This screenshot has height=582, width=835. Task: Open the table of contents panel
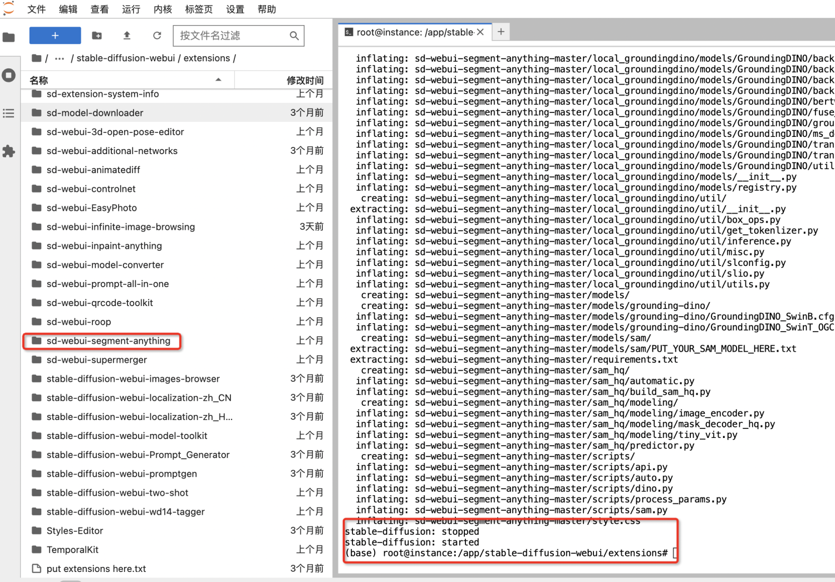8,114
